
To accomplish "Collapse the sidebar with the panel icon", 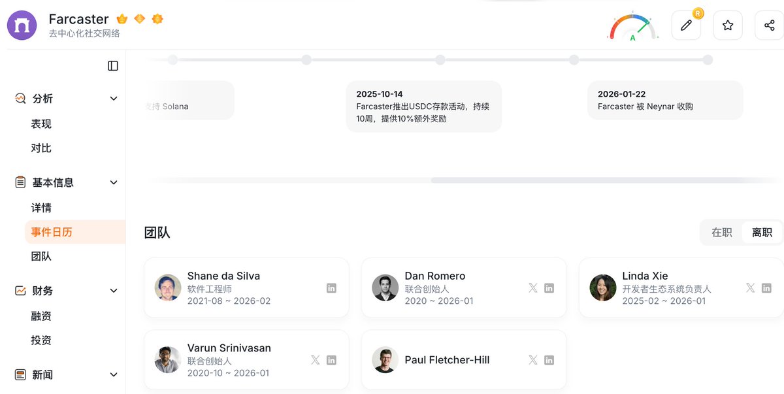I will [113, 66].
